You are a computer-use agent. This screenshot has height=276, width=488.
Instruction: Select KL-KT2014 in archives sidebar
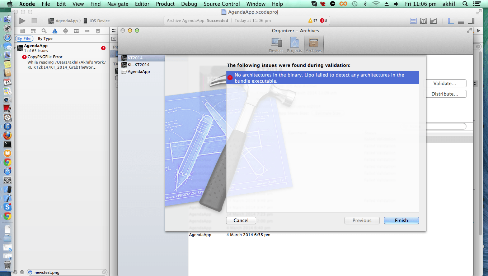point(141,65)
